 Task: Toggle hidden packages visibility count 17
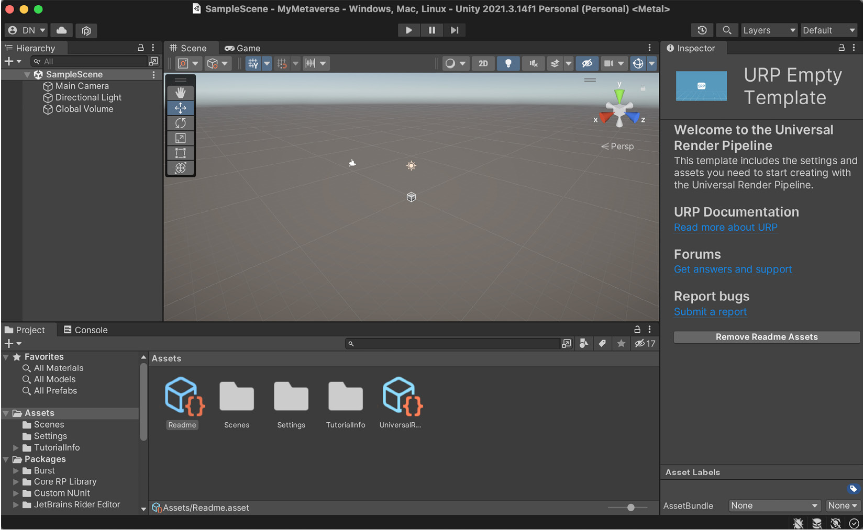(x=645, y=344)
